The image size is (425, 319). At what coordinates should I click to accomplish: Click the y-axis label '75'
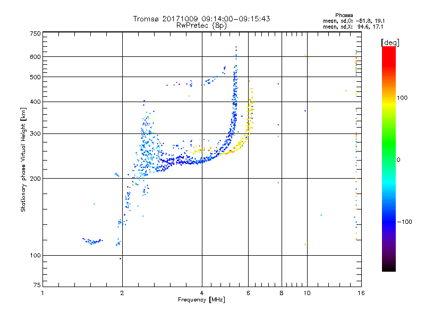pos(37,285)
